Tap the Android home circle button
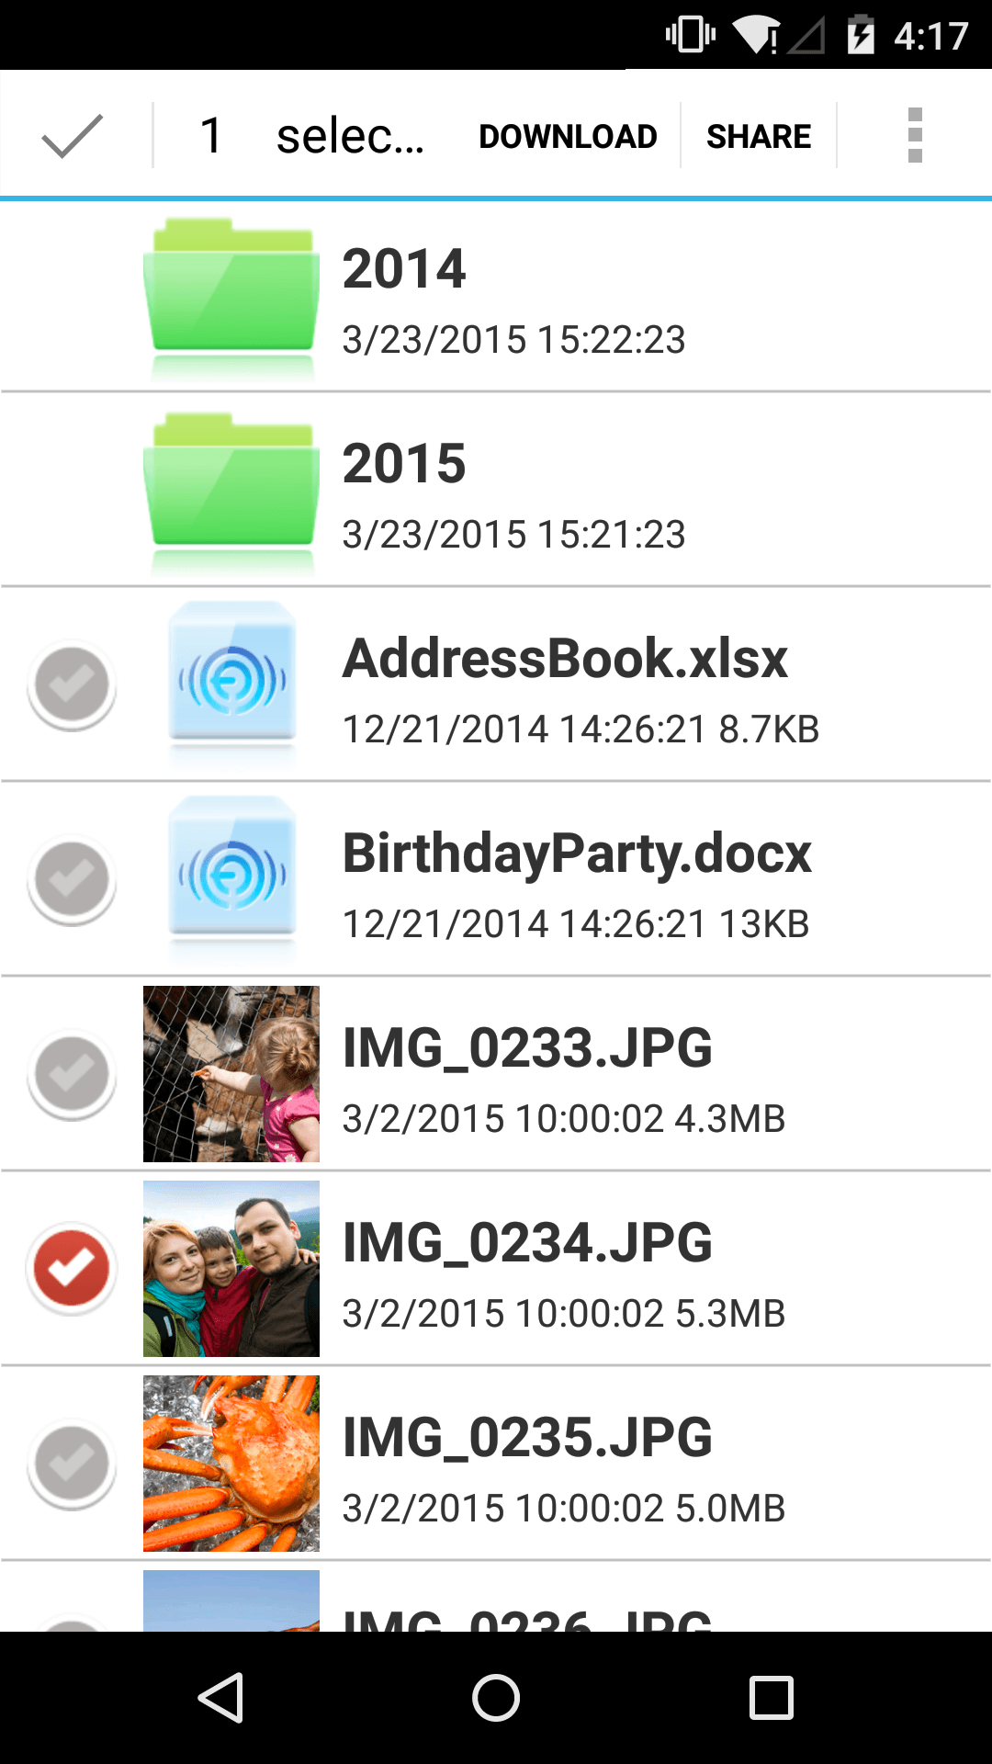This screenshot has height=1764, width=992. [x=496, y=1698]
